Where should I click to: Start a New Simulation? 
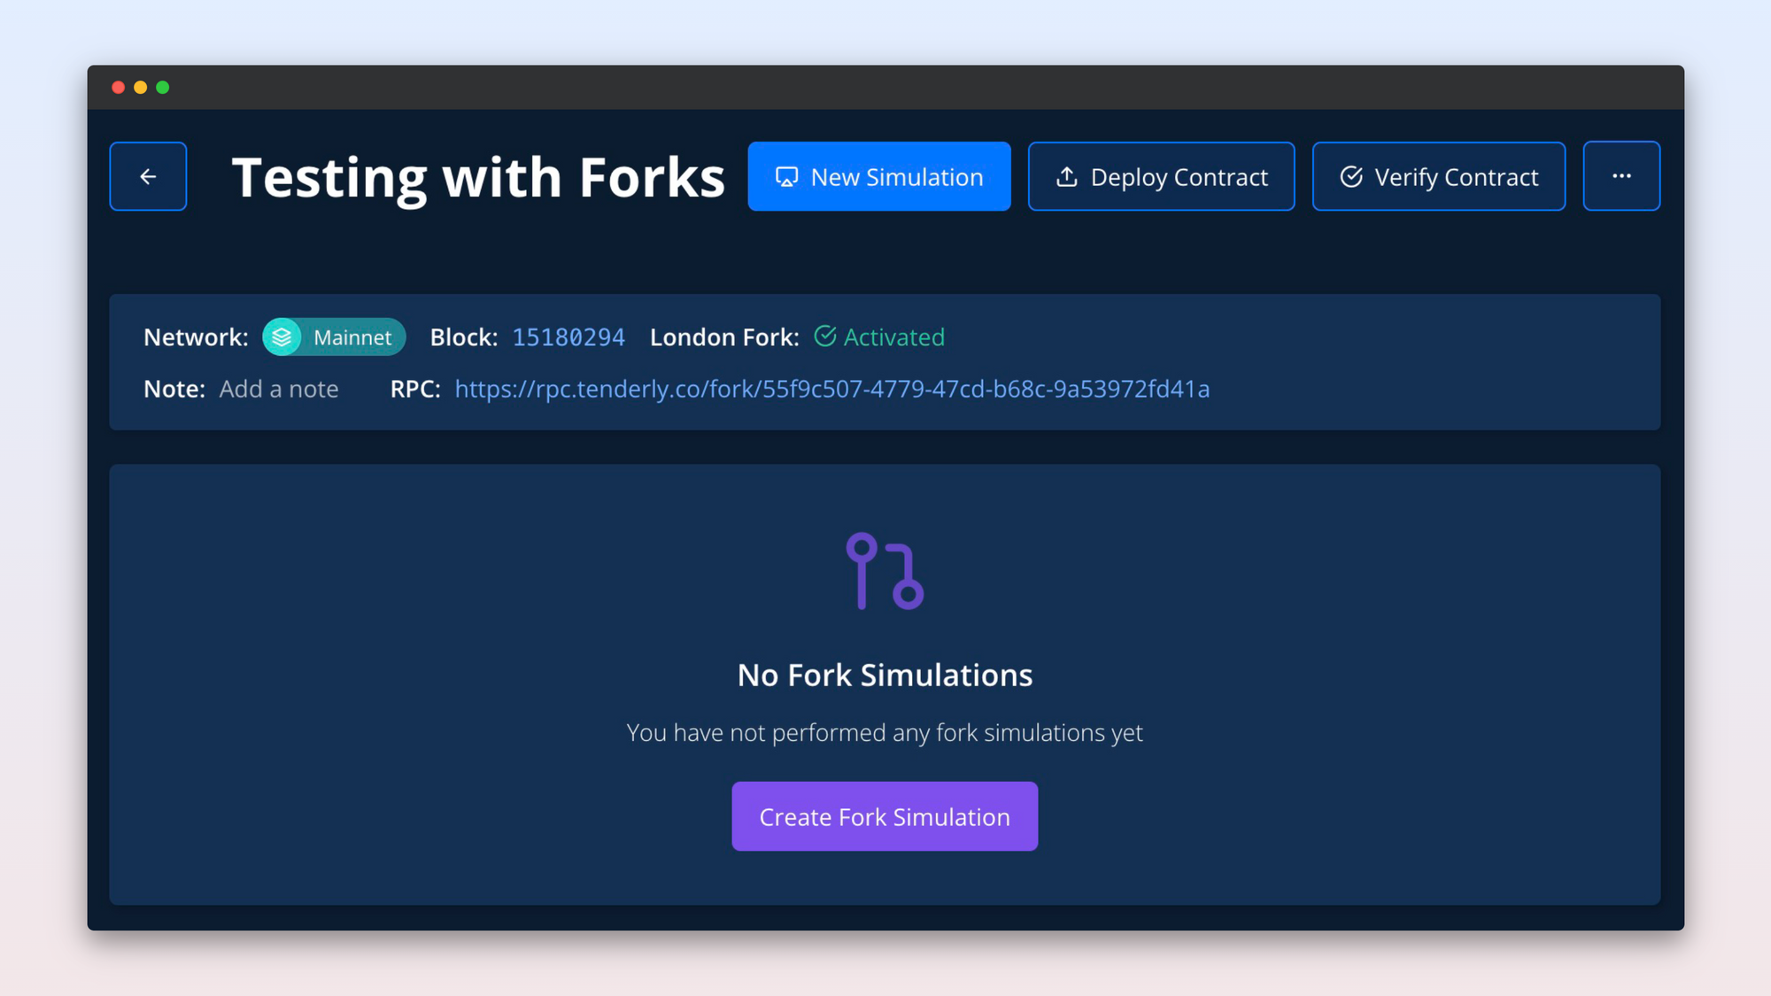click(x=879, y=176)
